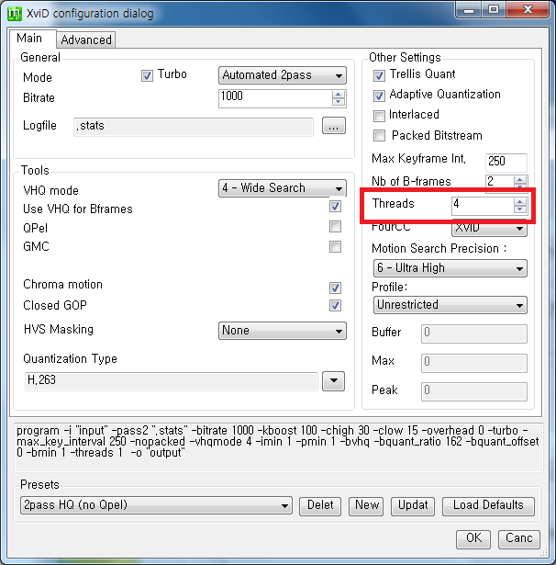Click the Peak field

coord(474,391)
